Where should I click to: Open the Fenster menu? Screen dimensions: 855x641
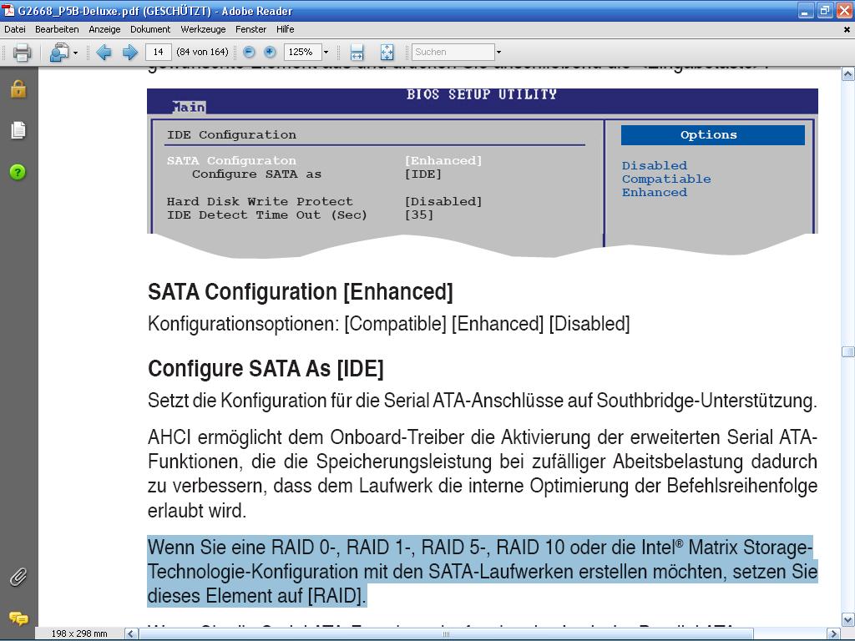[250, 29]
